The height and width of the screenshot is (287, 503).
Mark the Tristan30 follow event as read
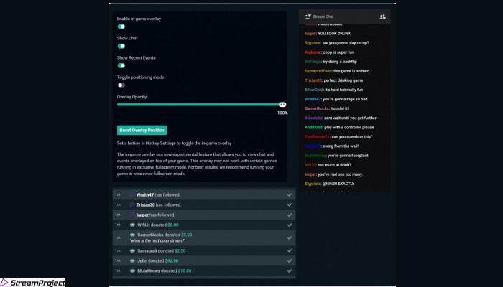(290, 204)
